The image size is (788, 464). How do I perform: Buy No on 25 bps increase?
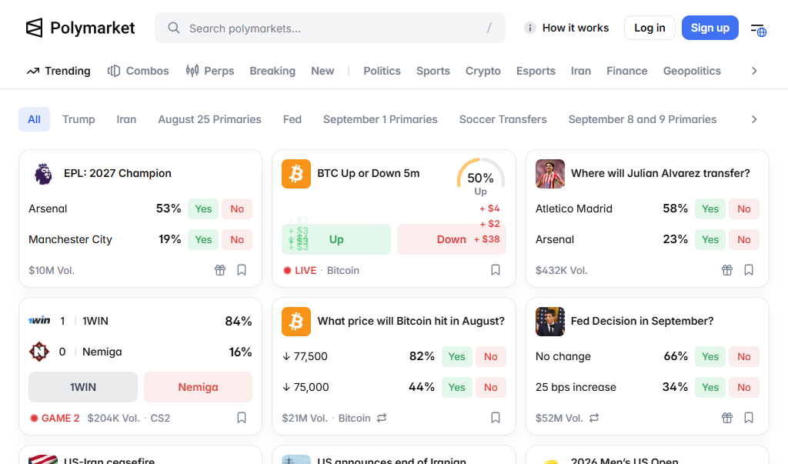744,387
